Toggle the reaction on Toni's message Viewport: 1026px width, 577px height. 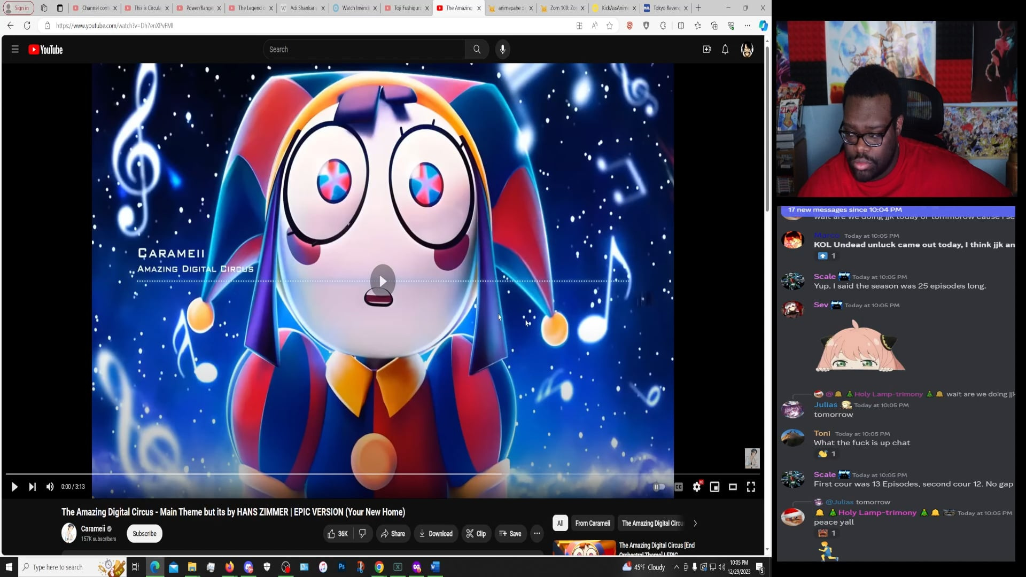(827, 454)
